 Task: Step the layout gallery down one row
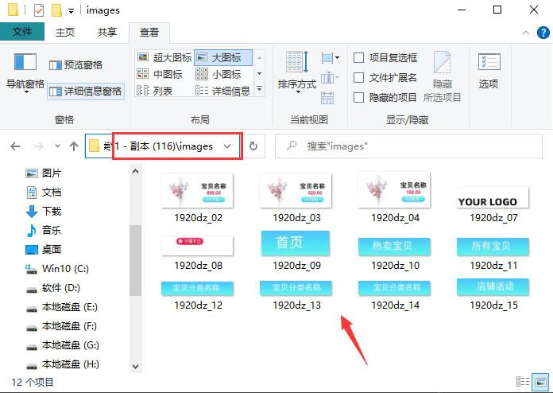[259, 73]
